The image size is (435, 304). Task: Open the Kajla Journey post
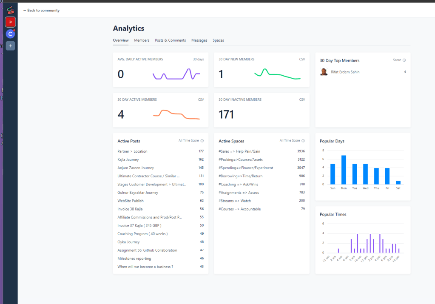[x=128, y=160]
